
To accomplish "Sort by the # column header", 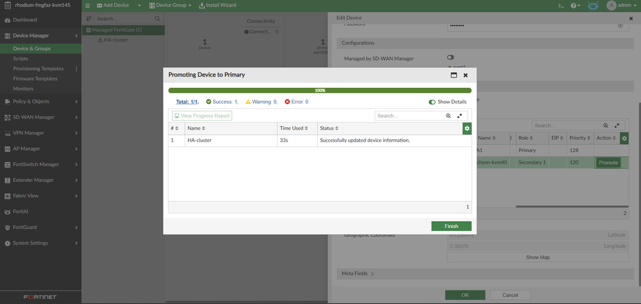I will [175, 128].
